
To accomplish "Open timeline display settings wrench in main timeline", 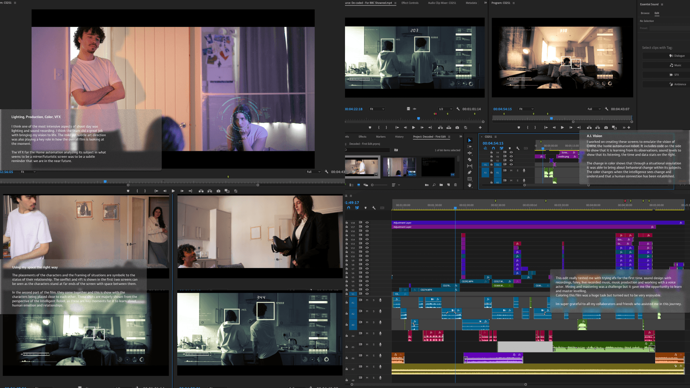I will [374, 208].
